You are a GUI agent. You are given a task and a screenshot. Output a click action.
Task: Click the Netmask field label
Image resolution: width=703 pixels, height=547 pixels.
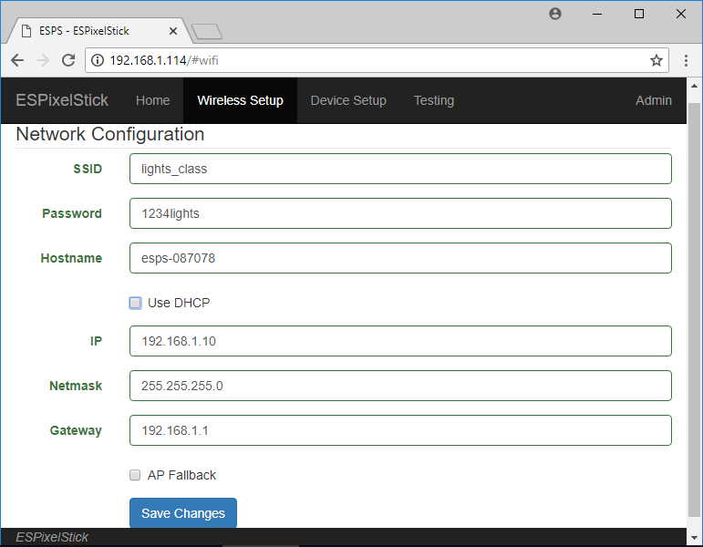[76, 386]
